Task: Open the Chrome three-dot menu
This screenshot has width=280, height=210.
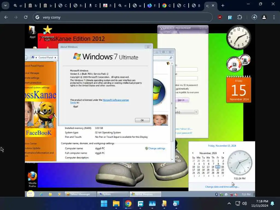Action: (x=274, y=17)
